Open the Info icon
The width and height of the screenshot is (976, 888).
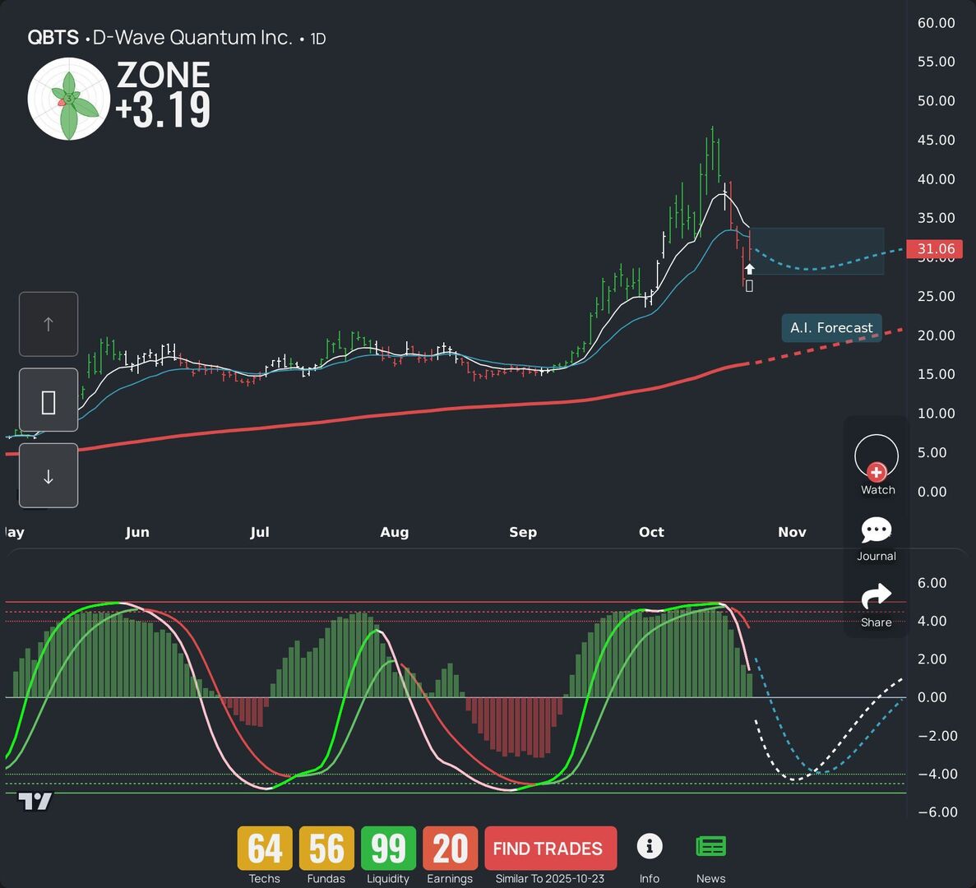pos(650,846)
